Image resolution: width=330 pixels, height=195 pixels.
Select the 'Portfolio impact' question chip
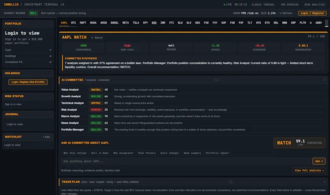pos(217,153)
